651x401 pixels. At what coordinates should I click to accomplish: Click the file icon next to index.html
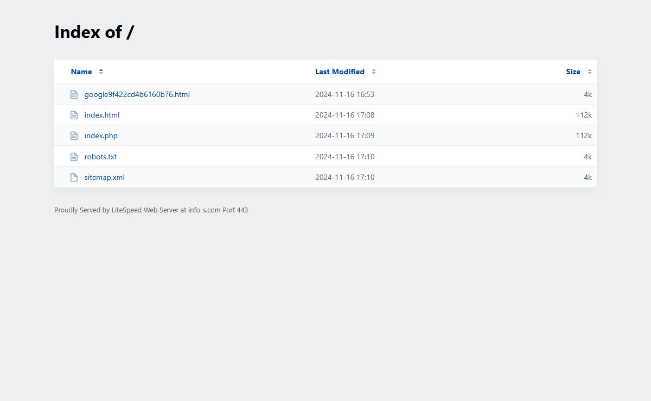[x=74, y=115]
